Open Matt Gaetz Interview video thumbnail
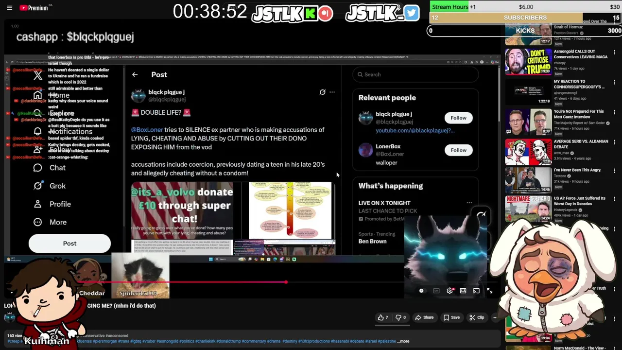622x350 pixels. pyautogui.click(x=528, y=122)
